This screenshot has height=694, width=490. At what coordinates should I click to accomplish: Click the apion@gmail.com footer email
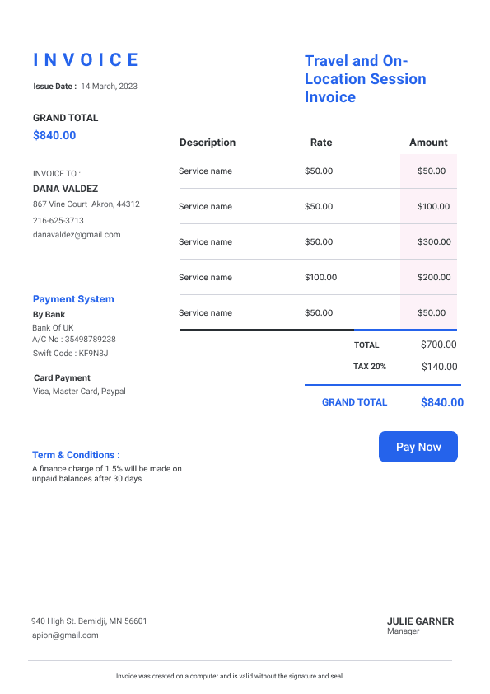(65, 635)
